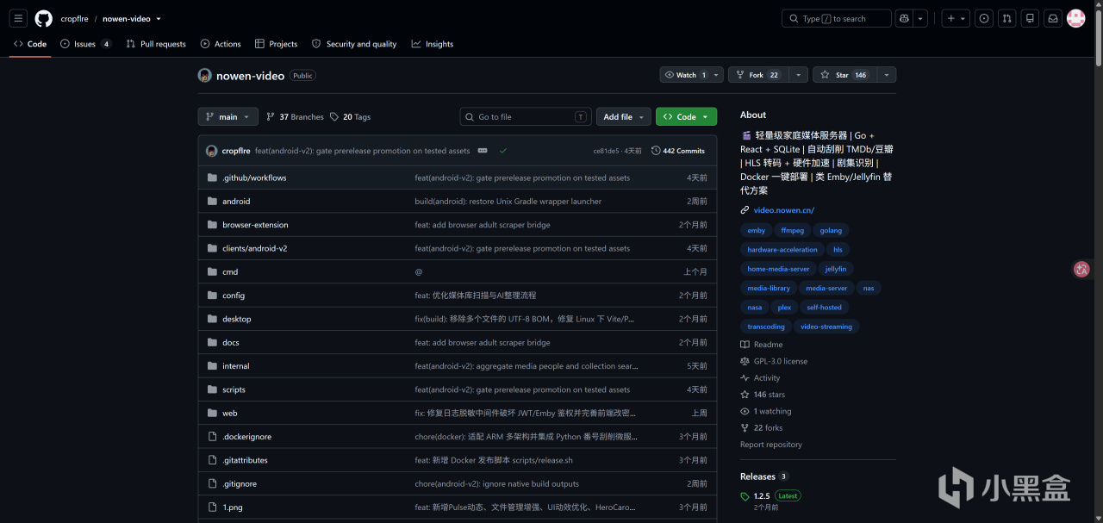Click the cmd folder icon
This screenshot has height=523, width=1103.
coord(213,271)
